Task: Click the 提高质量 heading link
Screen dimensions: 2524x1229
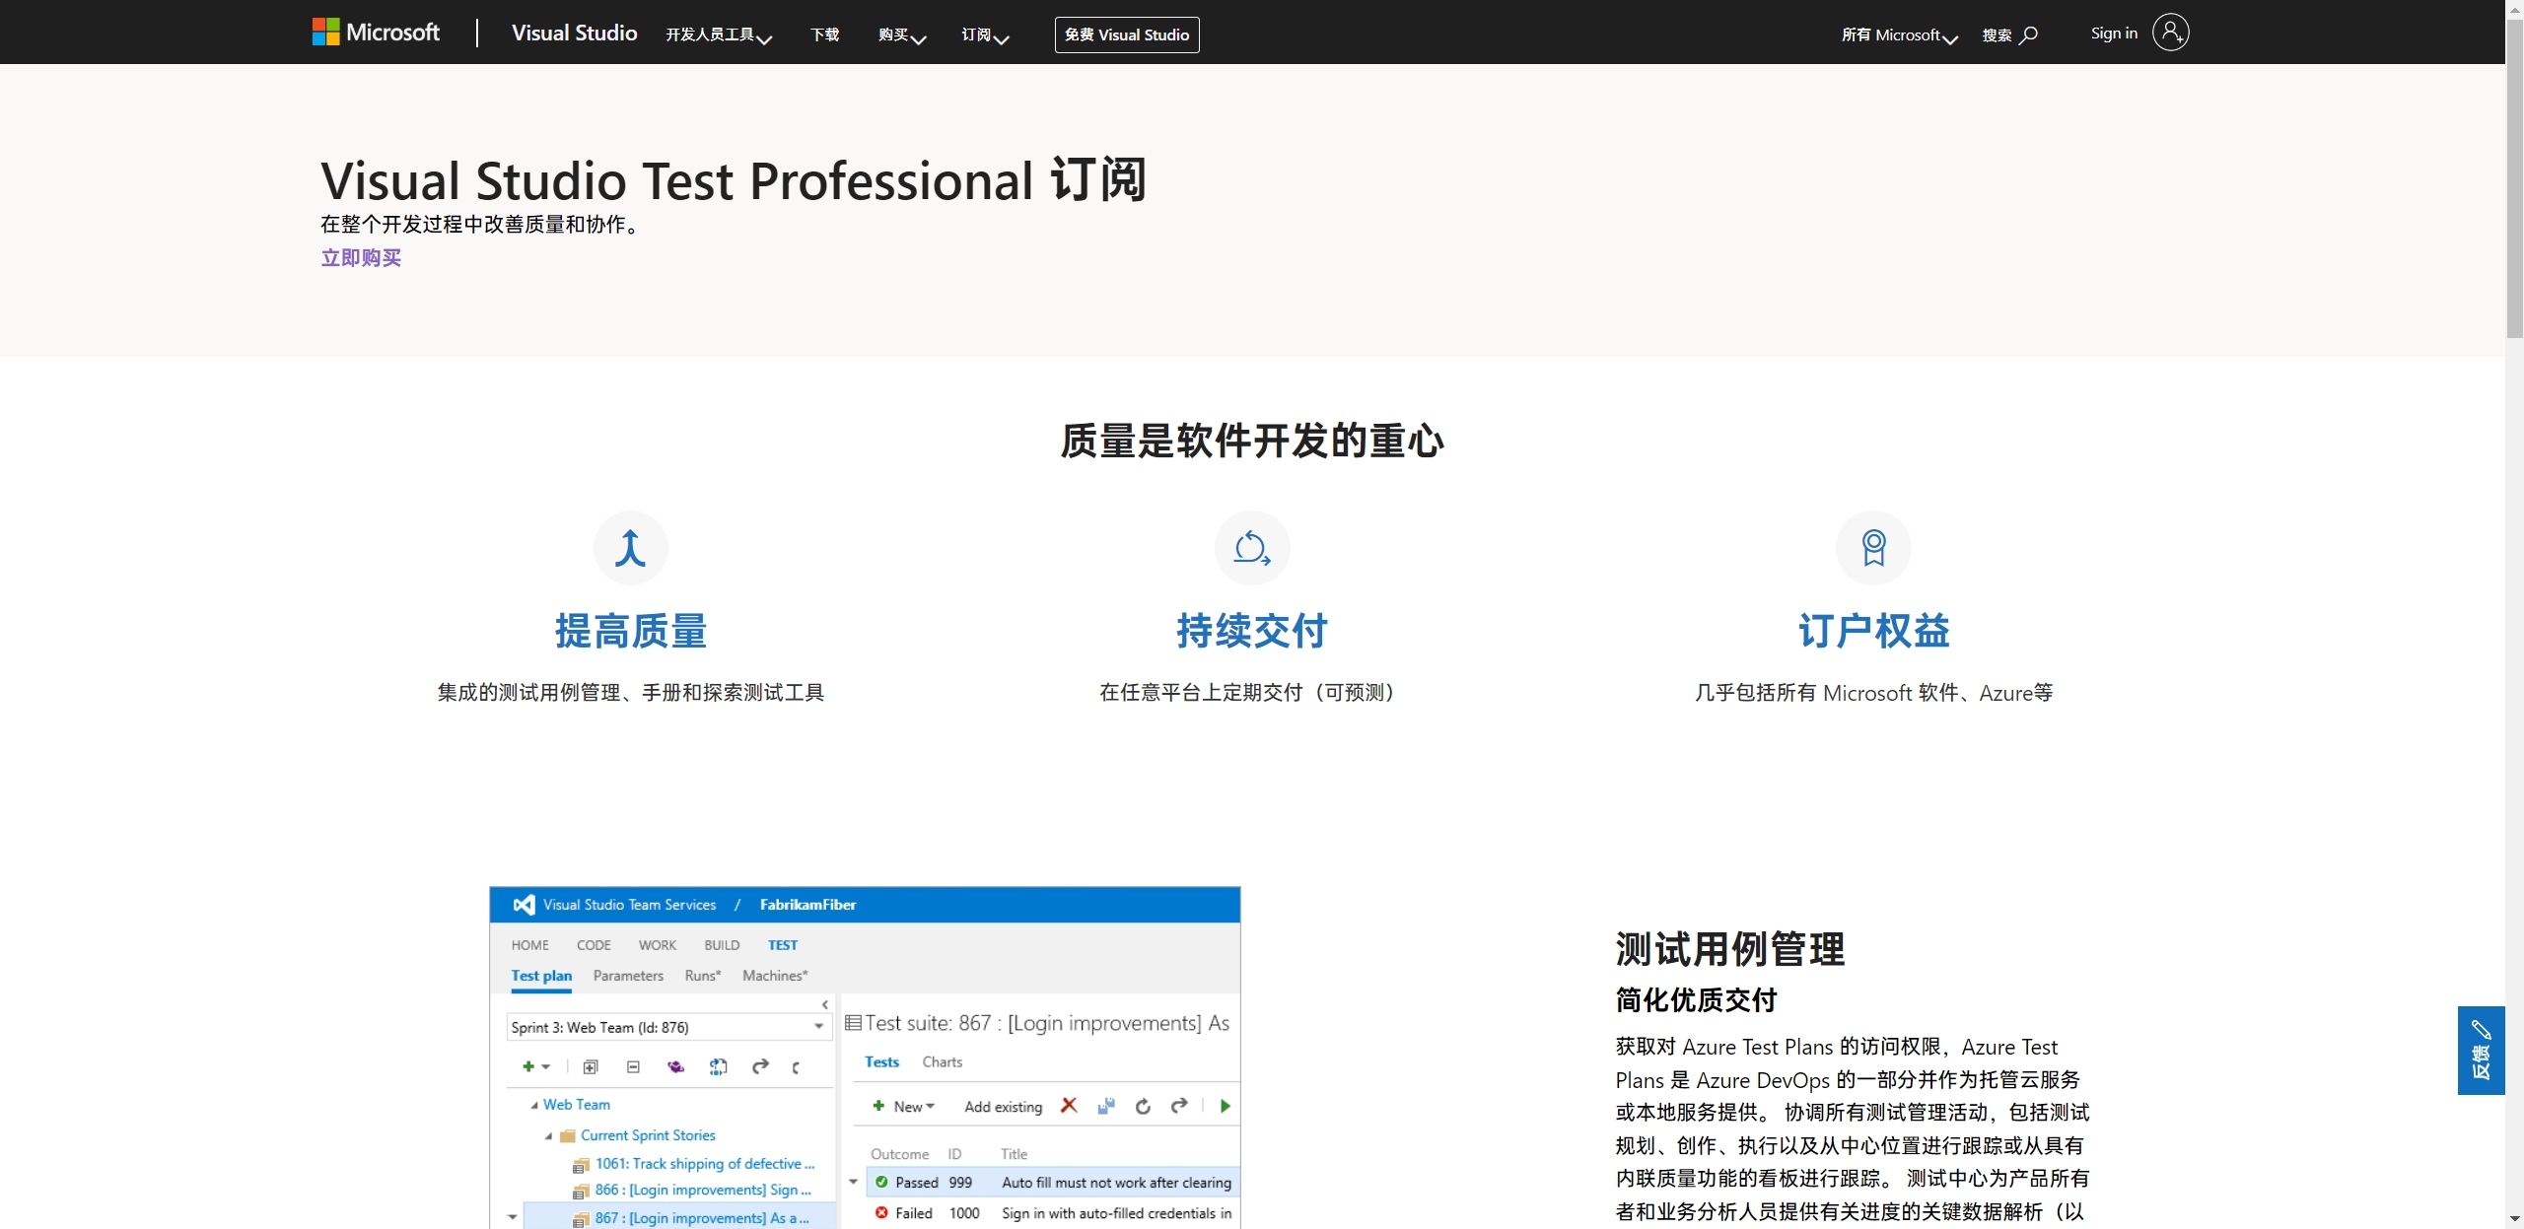Action: [x=631, y=631]
